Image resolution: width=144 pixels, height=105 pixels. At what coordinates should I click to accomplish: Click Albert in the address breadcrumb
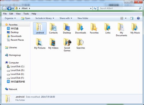click(x=25, y=8)
